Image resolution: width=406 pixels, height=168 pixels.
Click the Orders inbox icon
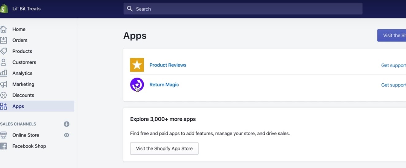[x=3, y=40]
